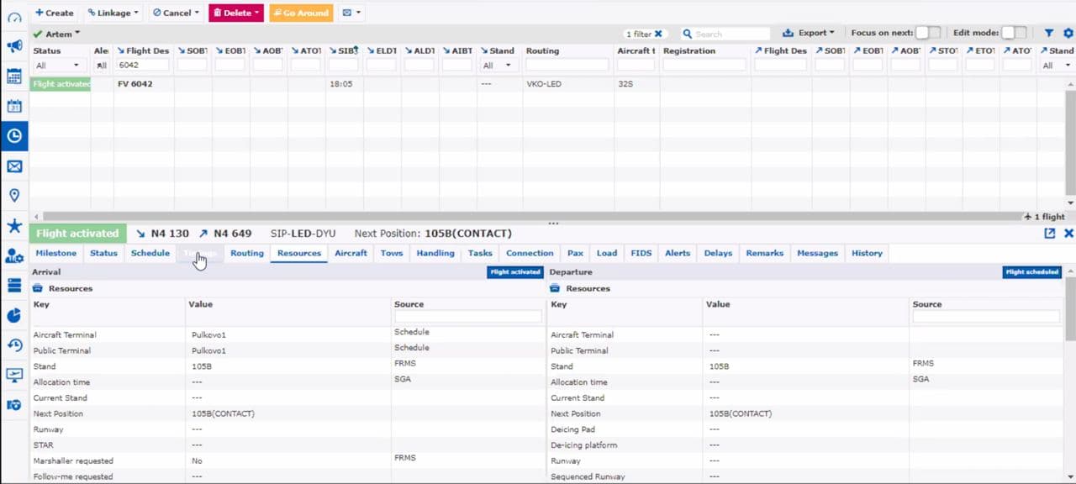1076x484 pixels.
Task: Pop out the flight detail panel
Action: [x=1049, y=234]
